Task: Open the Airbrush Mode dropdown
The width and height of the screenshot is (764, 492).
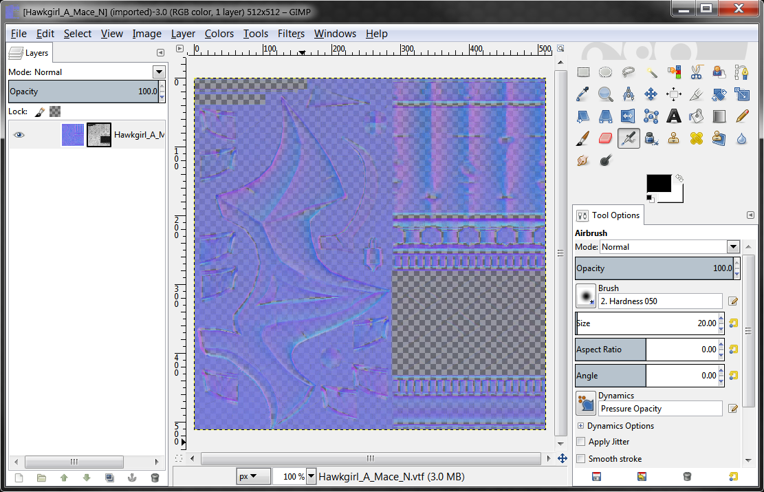Action: coord(733,247)
